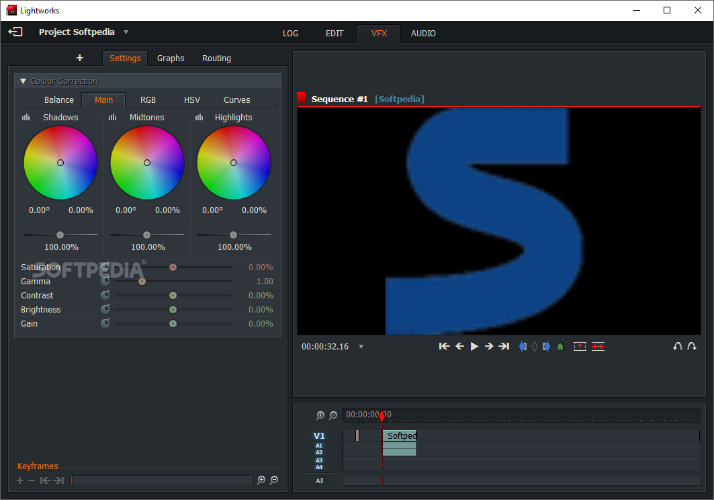Zoom out on the timeline
The image size is (714, 500).
click(x=333, y=415)
